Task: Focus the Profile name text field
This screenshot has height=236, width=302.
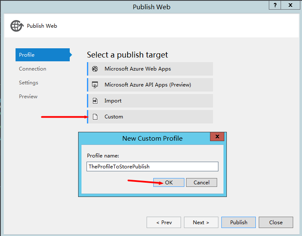Action: coord(152,167)
